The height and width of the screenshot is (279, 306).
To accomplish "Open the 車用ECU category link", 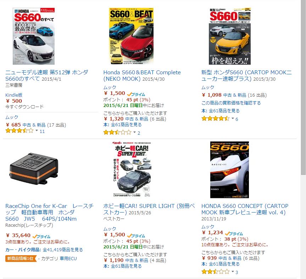I will [68, 258].
